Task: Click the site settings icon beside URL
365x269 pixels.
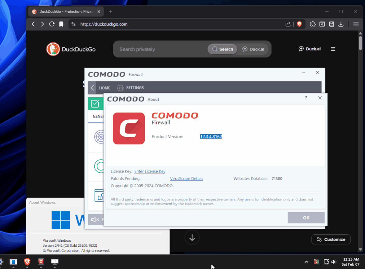Action: [74, 24]
